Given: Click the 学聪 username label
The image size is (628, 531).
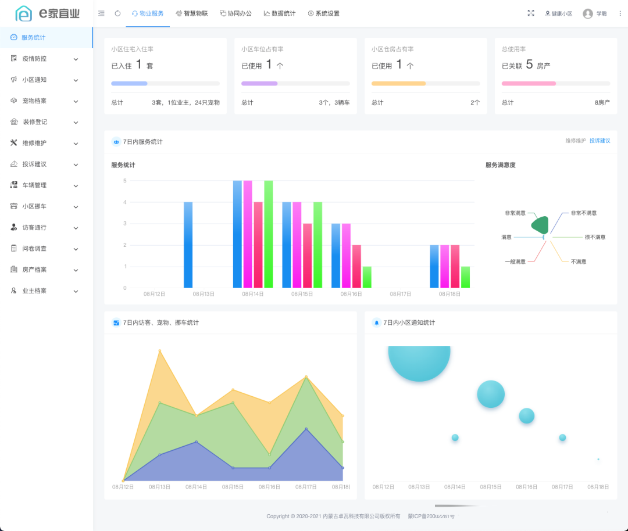Looking at the screenshot, I should [x=602, y=13].
